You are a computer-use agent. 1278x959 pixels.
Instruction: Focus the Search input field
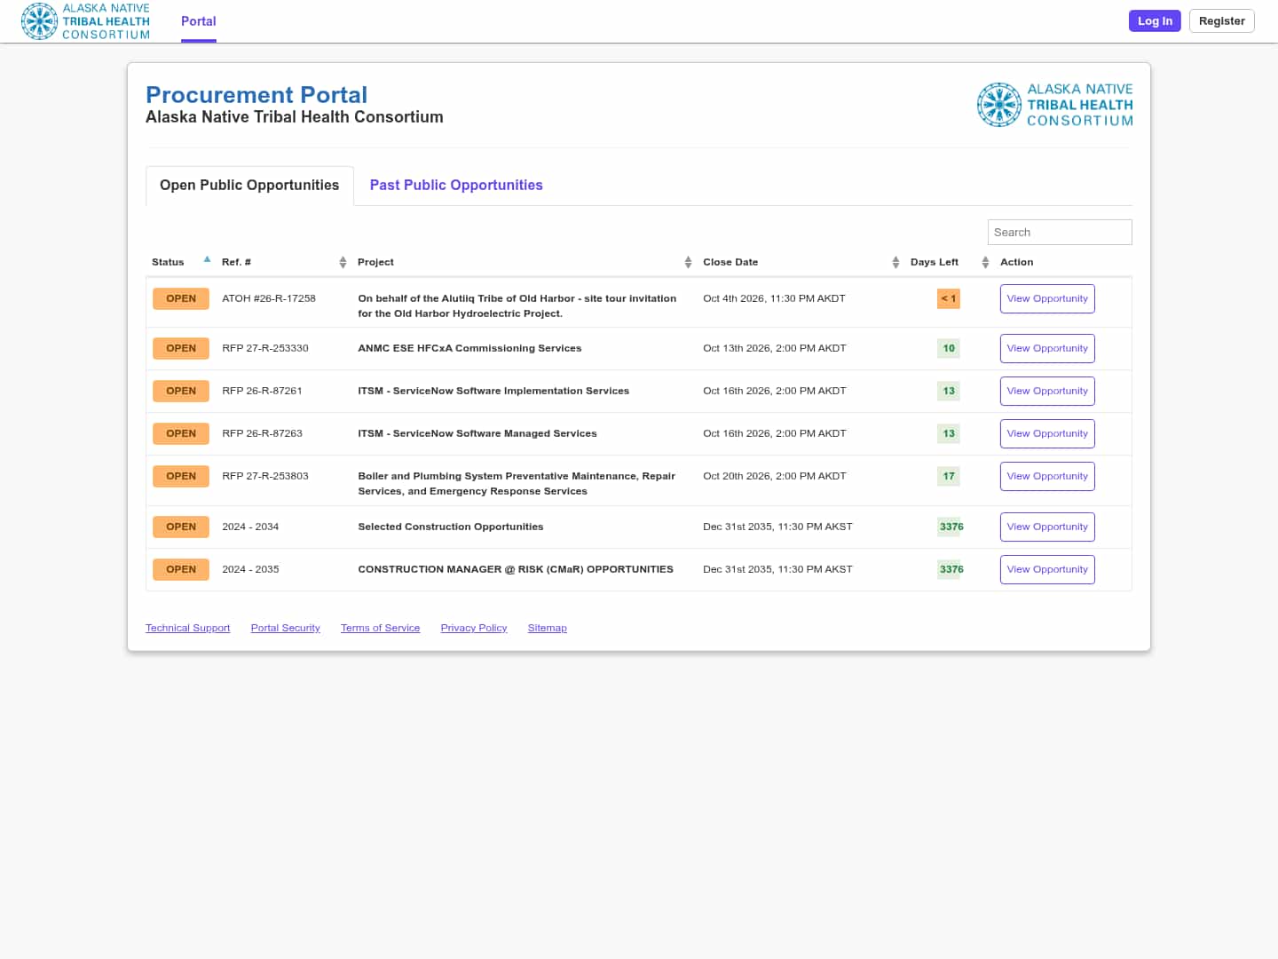click(1060, 232)
